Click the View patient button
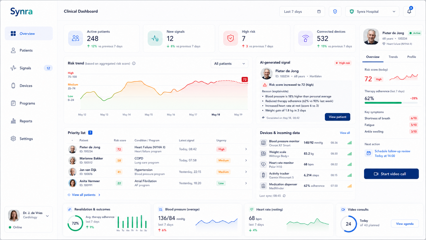Screen dimensions: 426x240 (337, 117)
